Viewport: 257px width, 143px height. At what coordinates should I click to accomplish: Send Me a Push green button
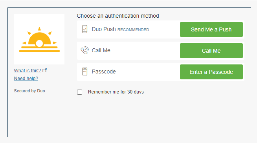(x=211, y=29)
